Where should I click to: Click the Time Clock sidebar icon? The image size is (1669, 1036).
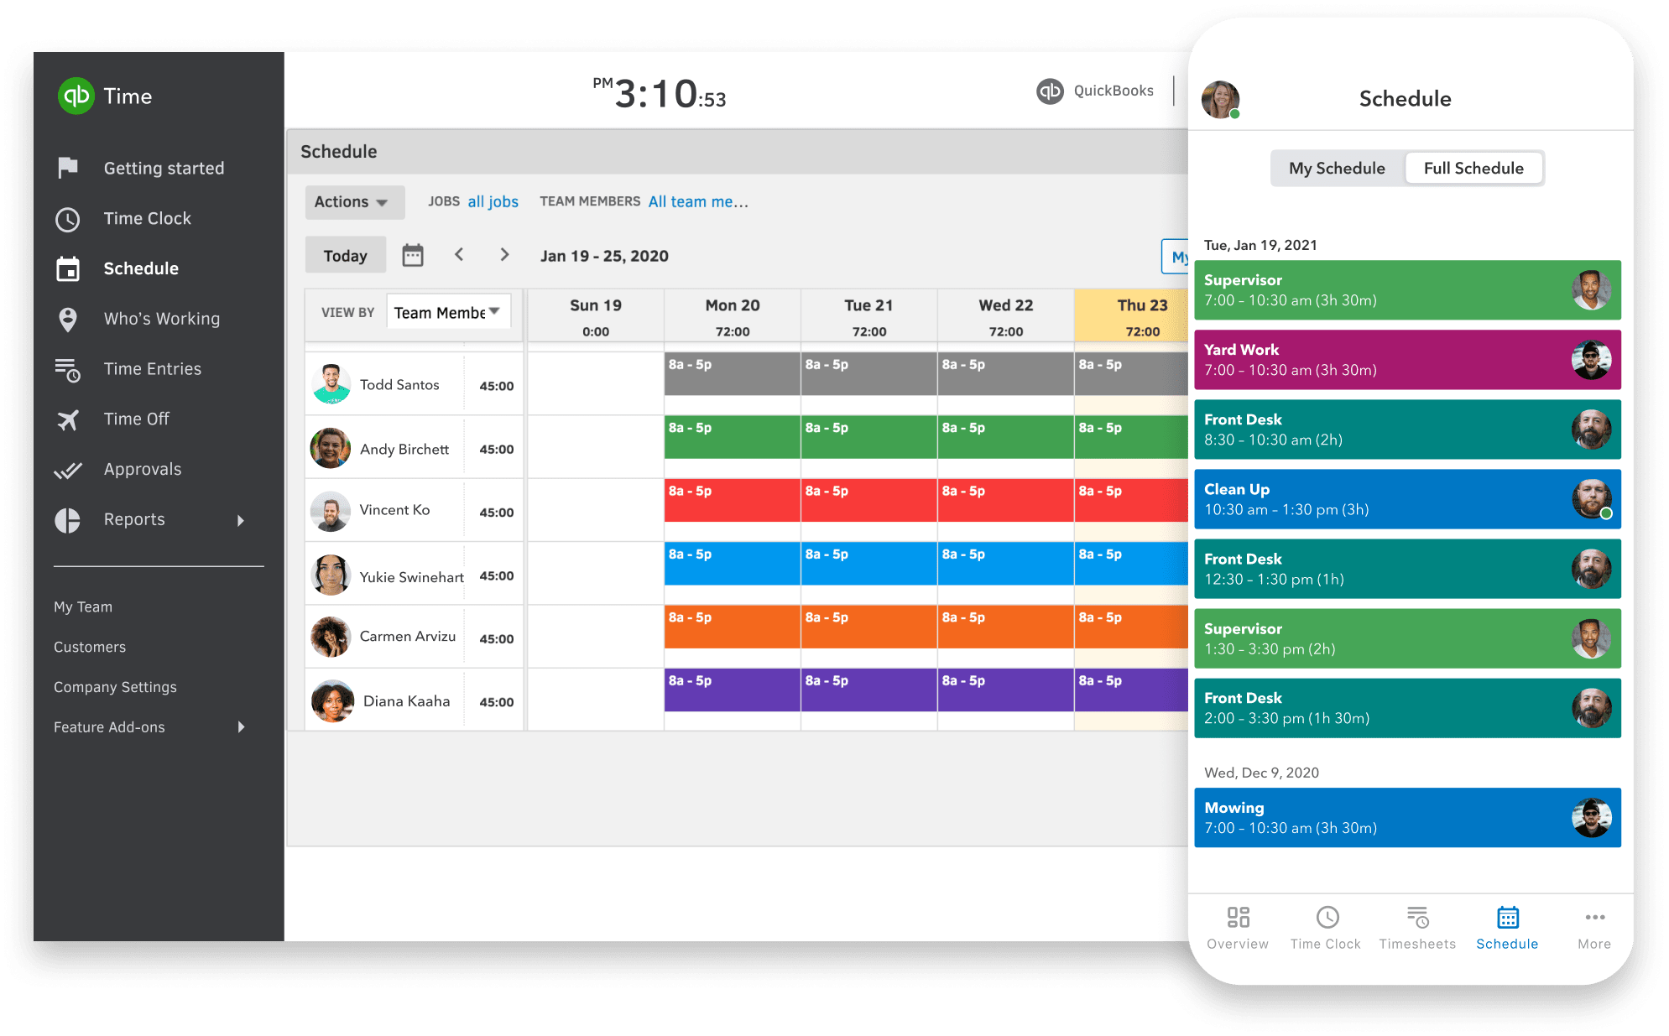coord(67,217)
